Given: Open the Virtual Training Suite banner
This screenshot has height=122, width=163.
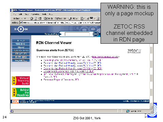Looking at the screenshot, I should [21, 81].
